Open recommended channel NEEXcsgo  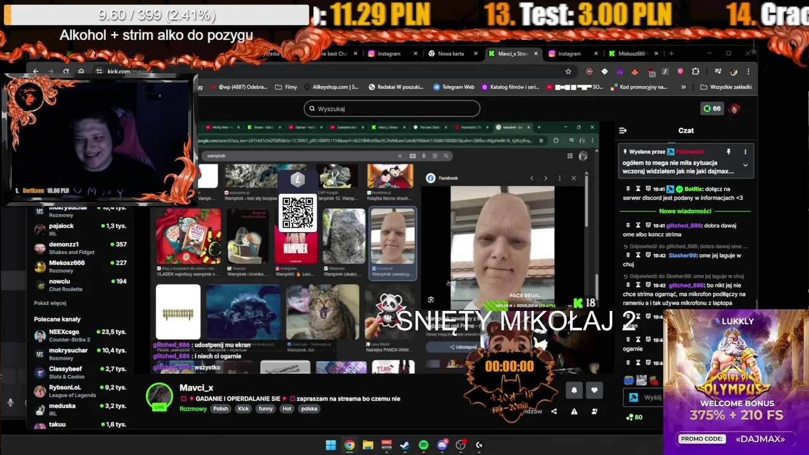[81, 336]
